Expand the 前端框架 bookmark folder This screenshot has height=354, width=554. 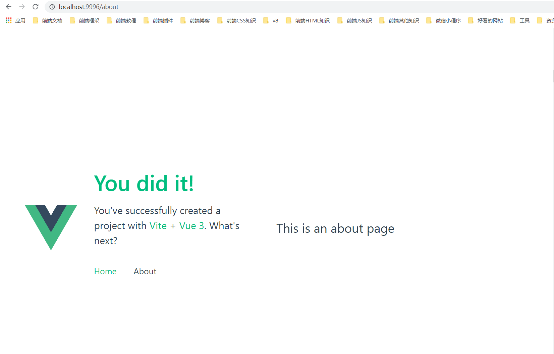[85, 20]
